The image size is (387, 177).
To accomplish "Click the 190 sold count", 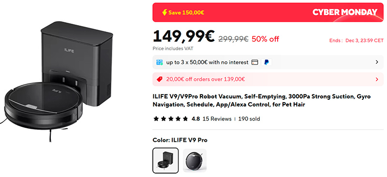I will coord(249,119).
